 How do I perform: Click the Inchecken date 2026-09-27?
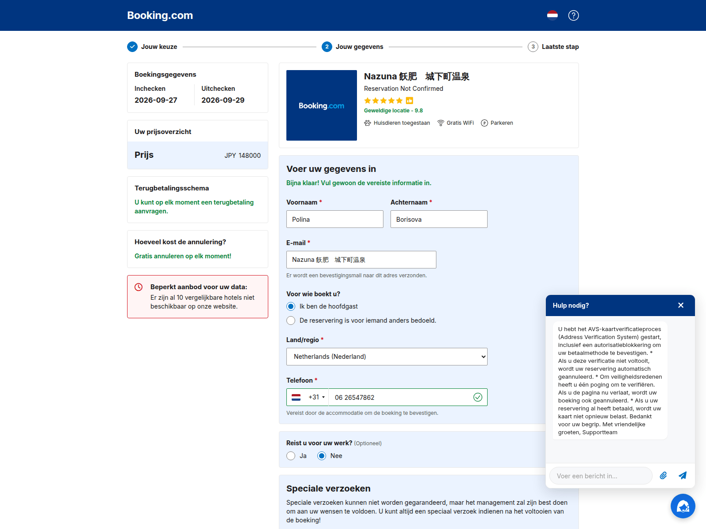(156, 100)
